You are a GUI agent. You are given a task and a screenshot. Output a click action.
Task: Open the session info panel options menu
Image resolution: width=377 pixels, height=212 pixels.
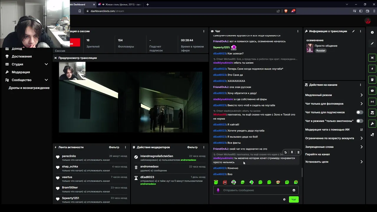click(x=204, y=31)
